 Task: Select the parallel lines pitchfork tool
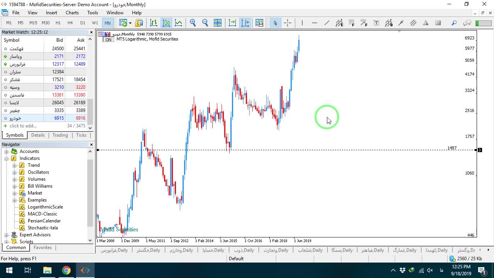click(x=413, y=23)
